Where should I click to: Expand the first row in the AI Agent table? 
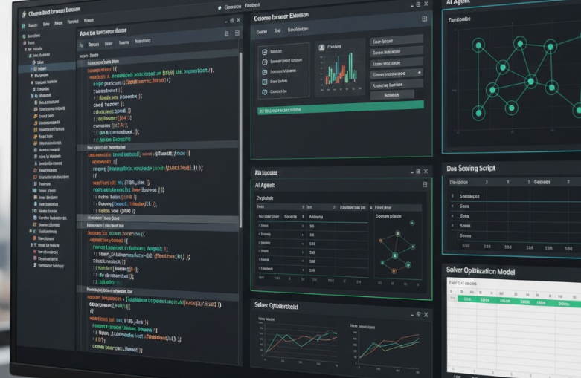click(x=260, y=225)
